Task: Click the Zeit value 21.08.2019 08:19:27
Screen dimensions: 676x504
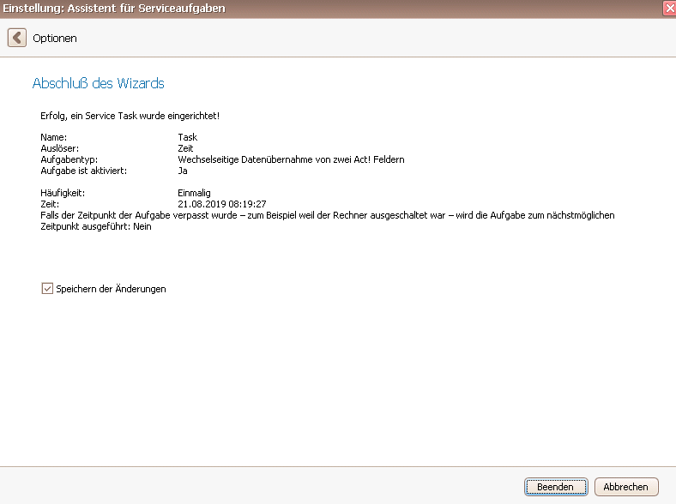Action: (x=221, y=204)
